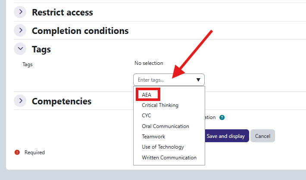Select the Critical Thinking tag
306x180 pixels.
point(160,105)
